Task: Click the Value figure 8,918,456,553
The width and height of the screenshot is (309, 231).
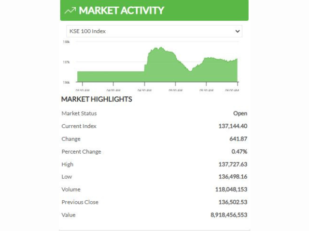Action: point(229,215)
